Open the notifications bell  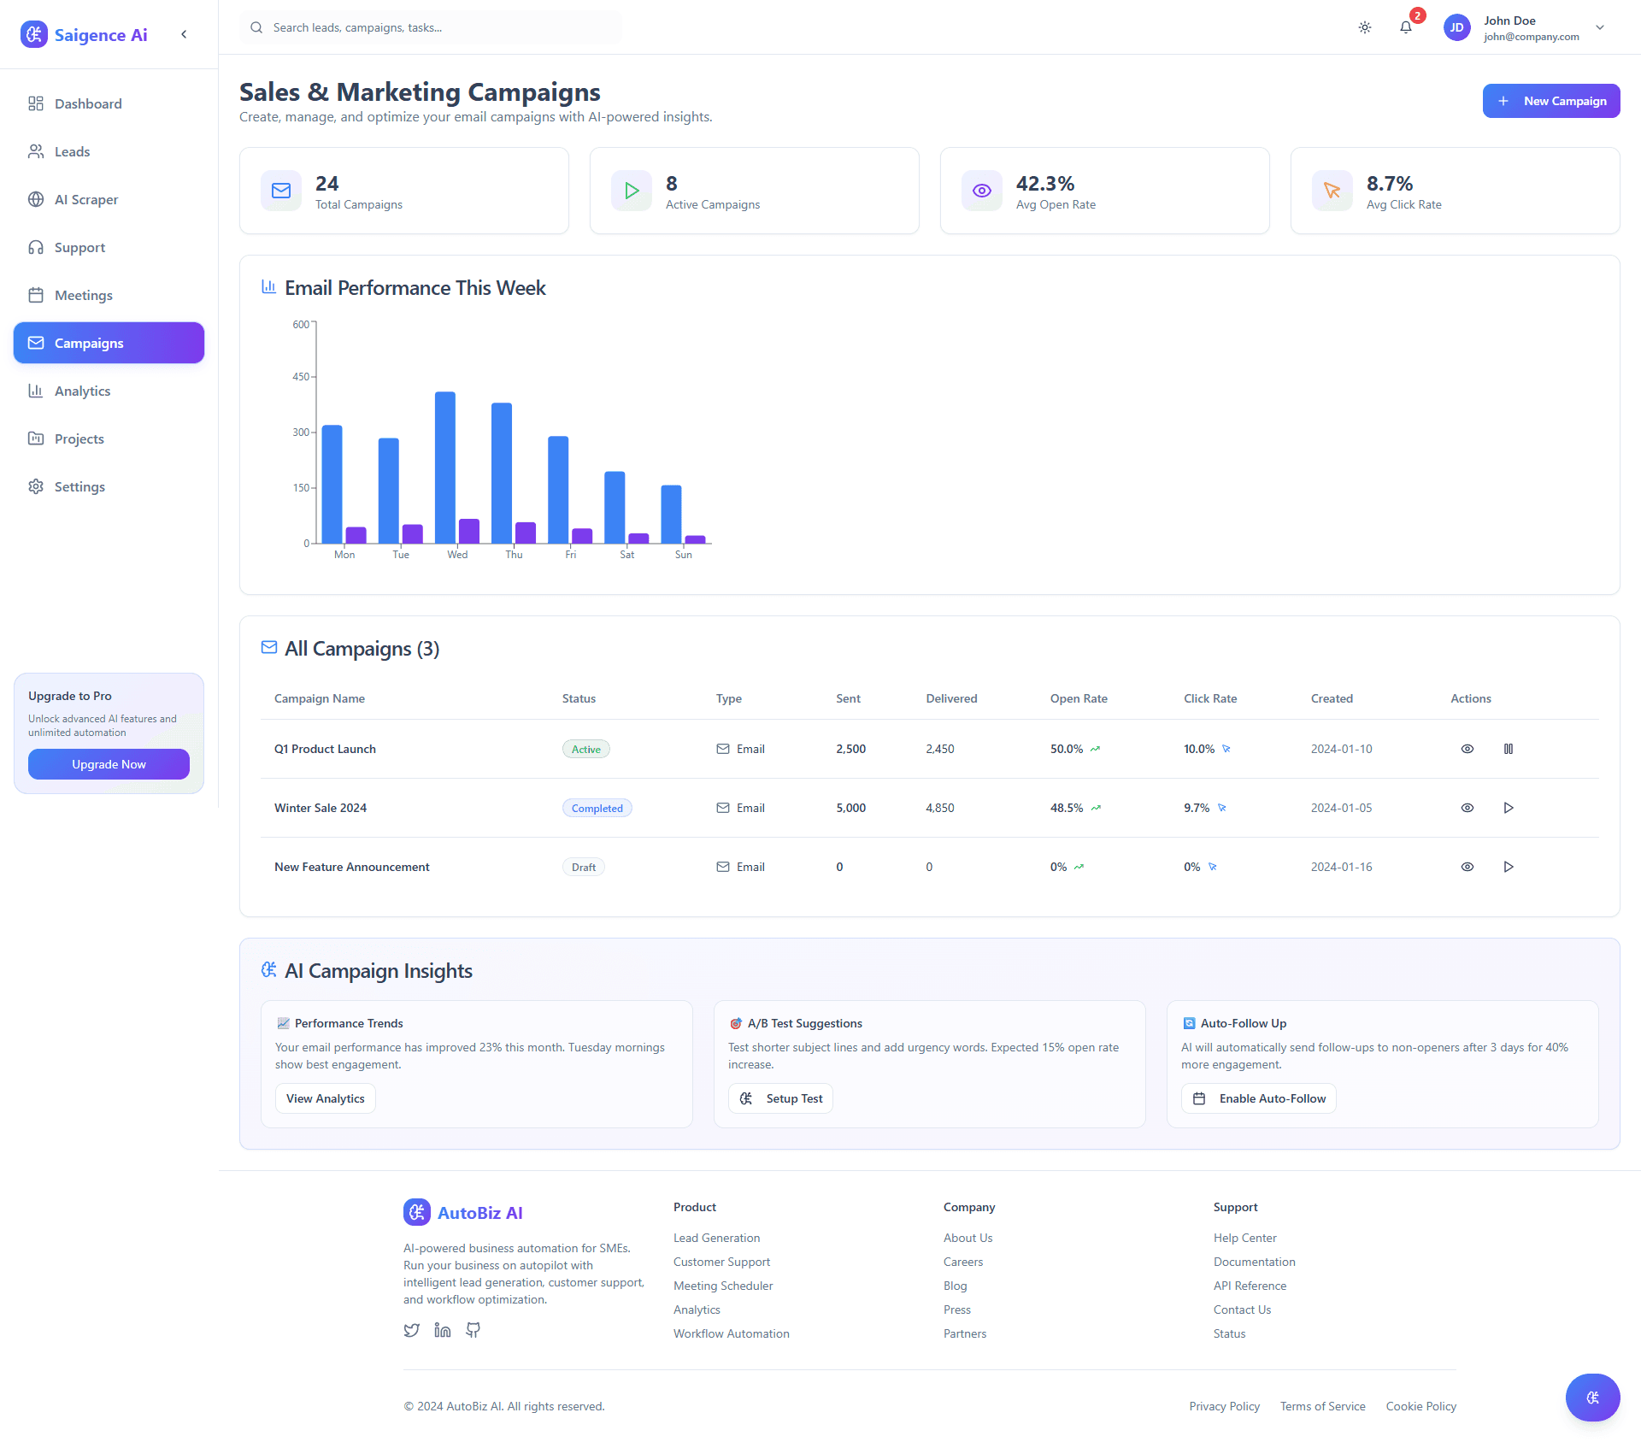click(1406, 27)
